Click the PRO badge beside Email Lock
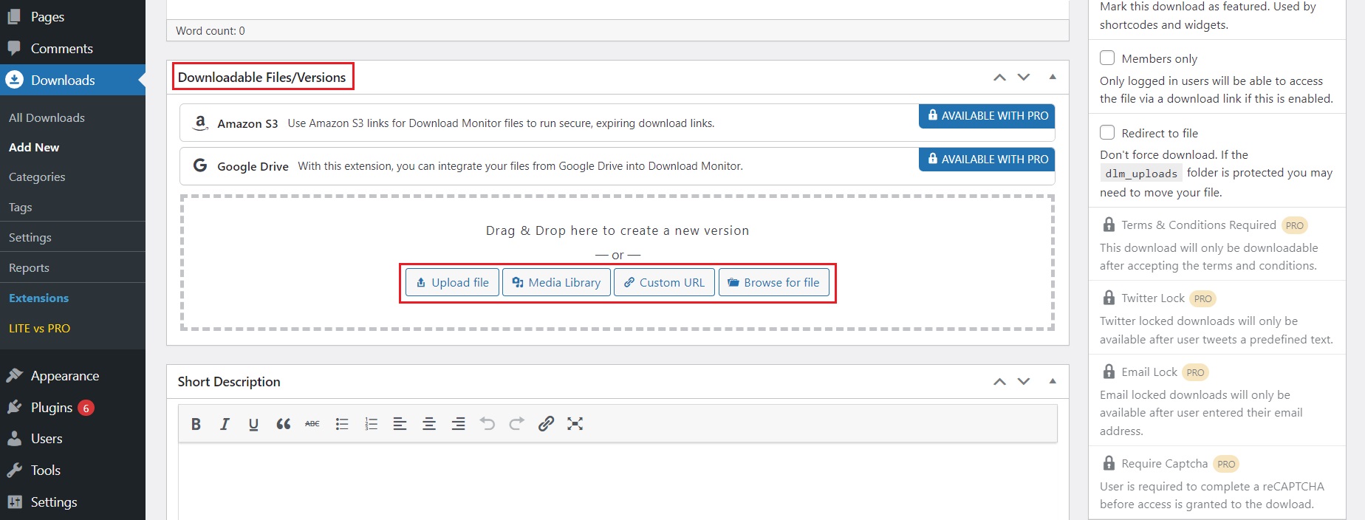Screen dimensions: 1365x520 click(x=1195, y=372)
